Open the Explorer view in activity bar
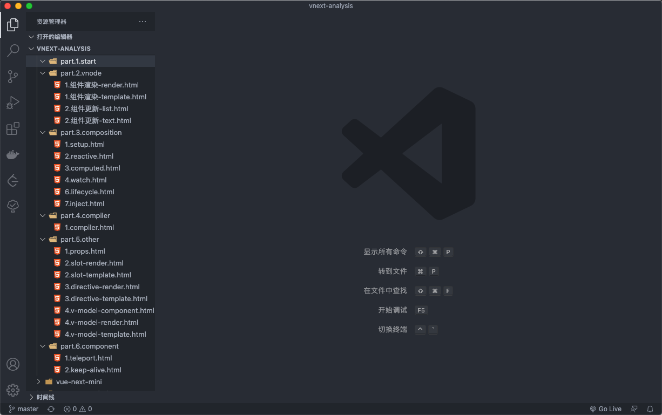Screen dimensions: 662x415 [13, 25]
